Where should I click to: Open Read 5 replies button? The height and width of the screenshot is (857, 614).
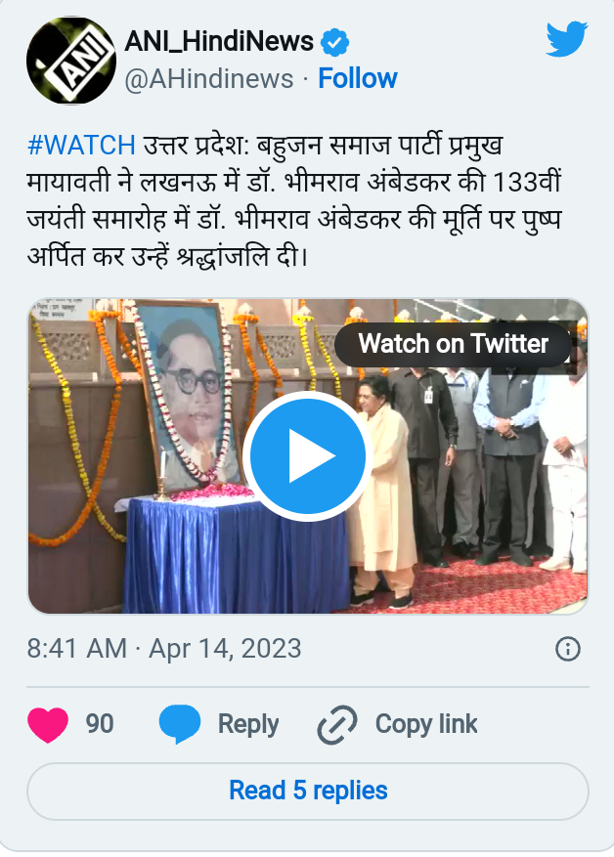coord(308,791)
